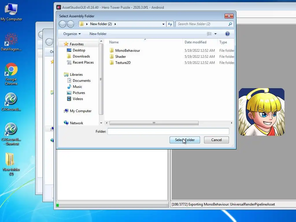Click the angel character preview image

[x=261, y=112]
